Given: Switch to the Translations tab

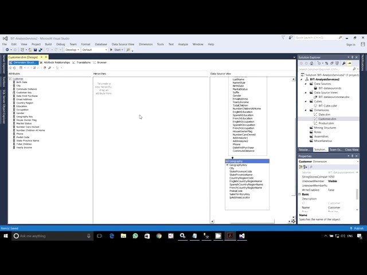Looking at the screenshot, I should [81, 62].
